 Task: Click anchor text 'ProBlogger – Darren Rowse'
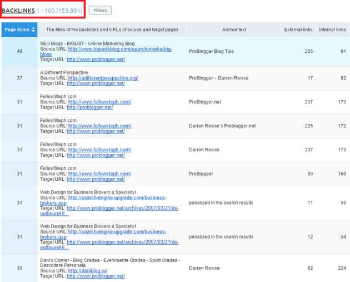click(218, 78)
